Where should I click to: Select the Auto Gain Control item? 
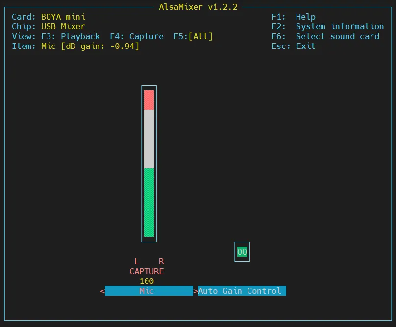point(242,291)
